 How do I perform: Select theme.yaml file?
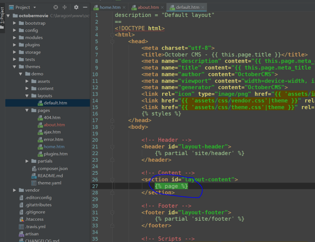point(49,183)
